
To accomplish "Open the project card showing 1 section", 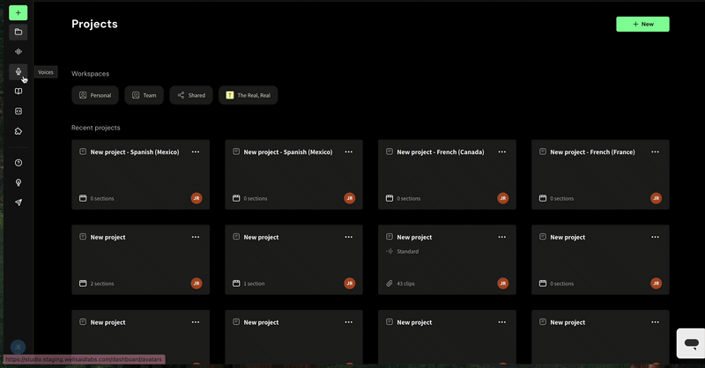I will click(x=293, y=260).
